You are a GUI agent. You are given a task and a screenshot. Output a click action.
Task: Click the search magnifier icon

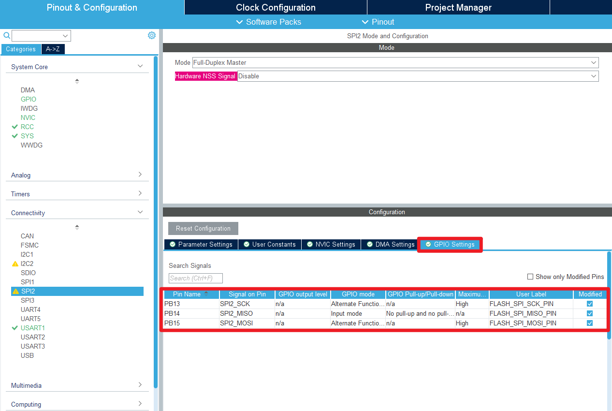[x=7, y=36]
